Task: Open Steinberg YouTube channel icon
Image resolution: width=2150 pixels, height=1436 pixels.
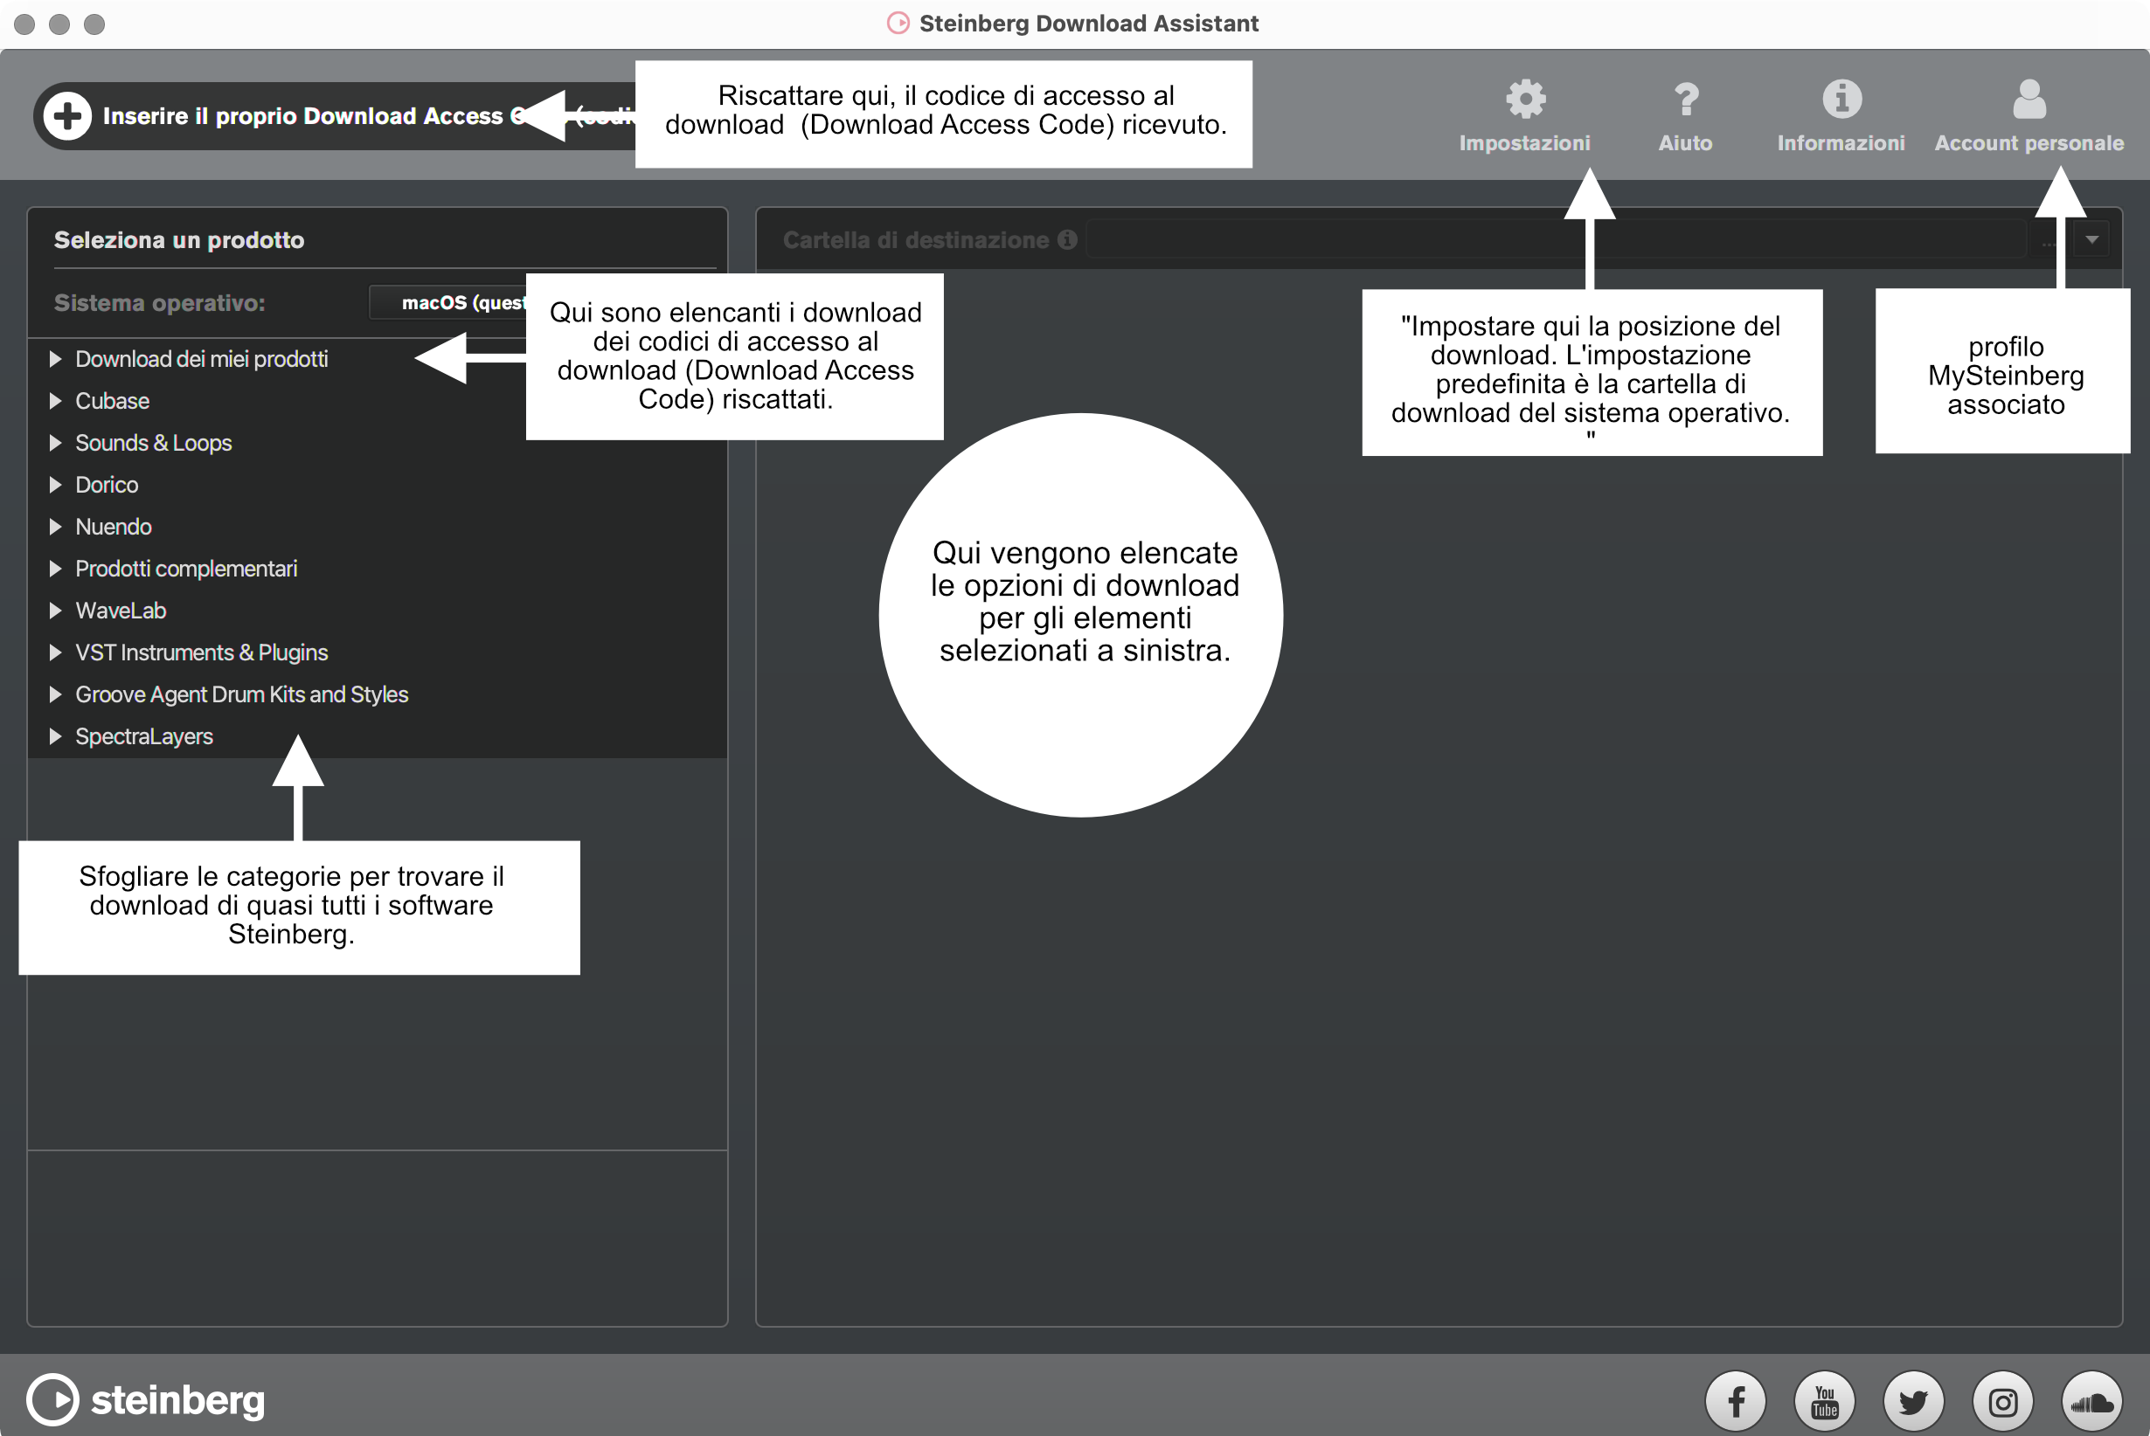Action: [1824, 1400]
